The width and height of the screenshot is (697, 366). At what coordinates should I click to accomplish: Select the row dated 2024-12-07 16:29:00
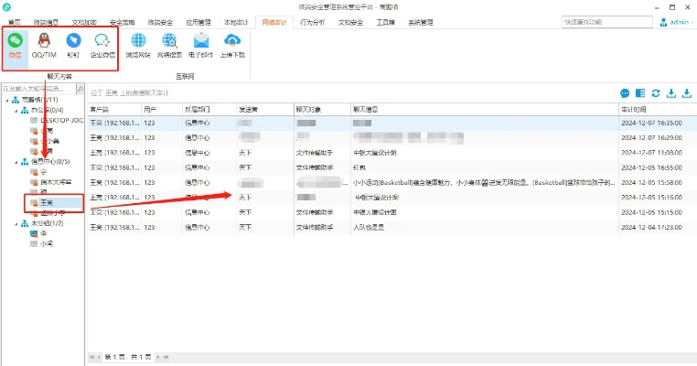(391, 138)
